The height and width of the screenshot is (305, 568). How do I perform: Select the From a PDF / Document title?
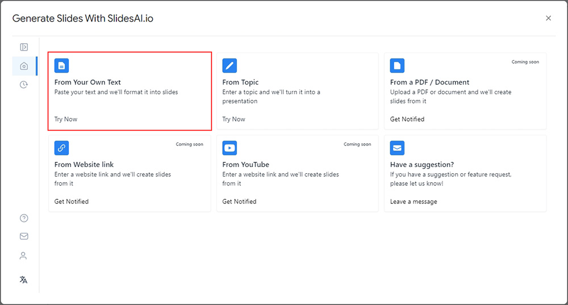[x=429, y=82]
